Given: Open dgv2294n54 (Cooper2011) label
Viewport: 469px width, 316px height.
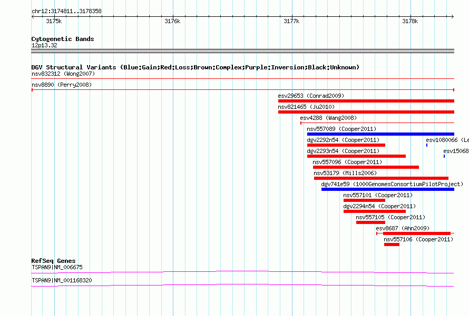Looking at the screenshot, I should (379, 206).
